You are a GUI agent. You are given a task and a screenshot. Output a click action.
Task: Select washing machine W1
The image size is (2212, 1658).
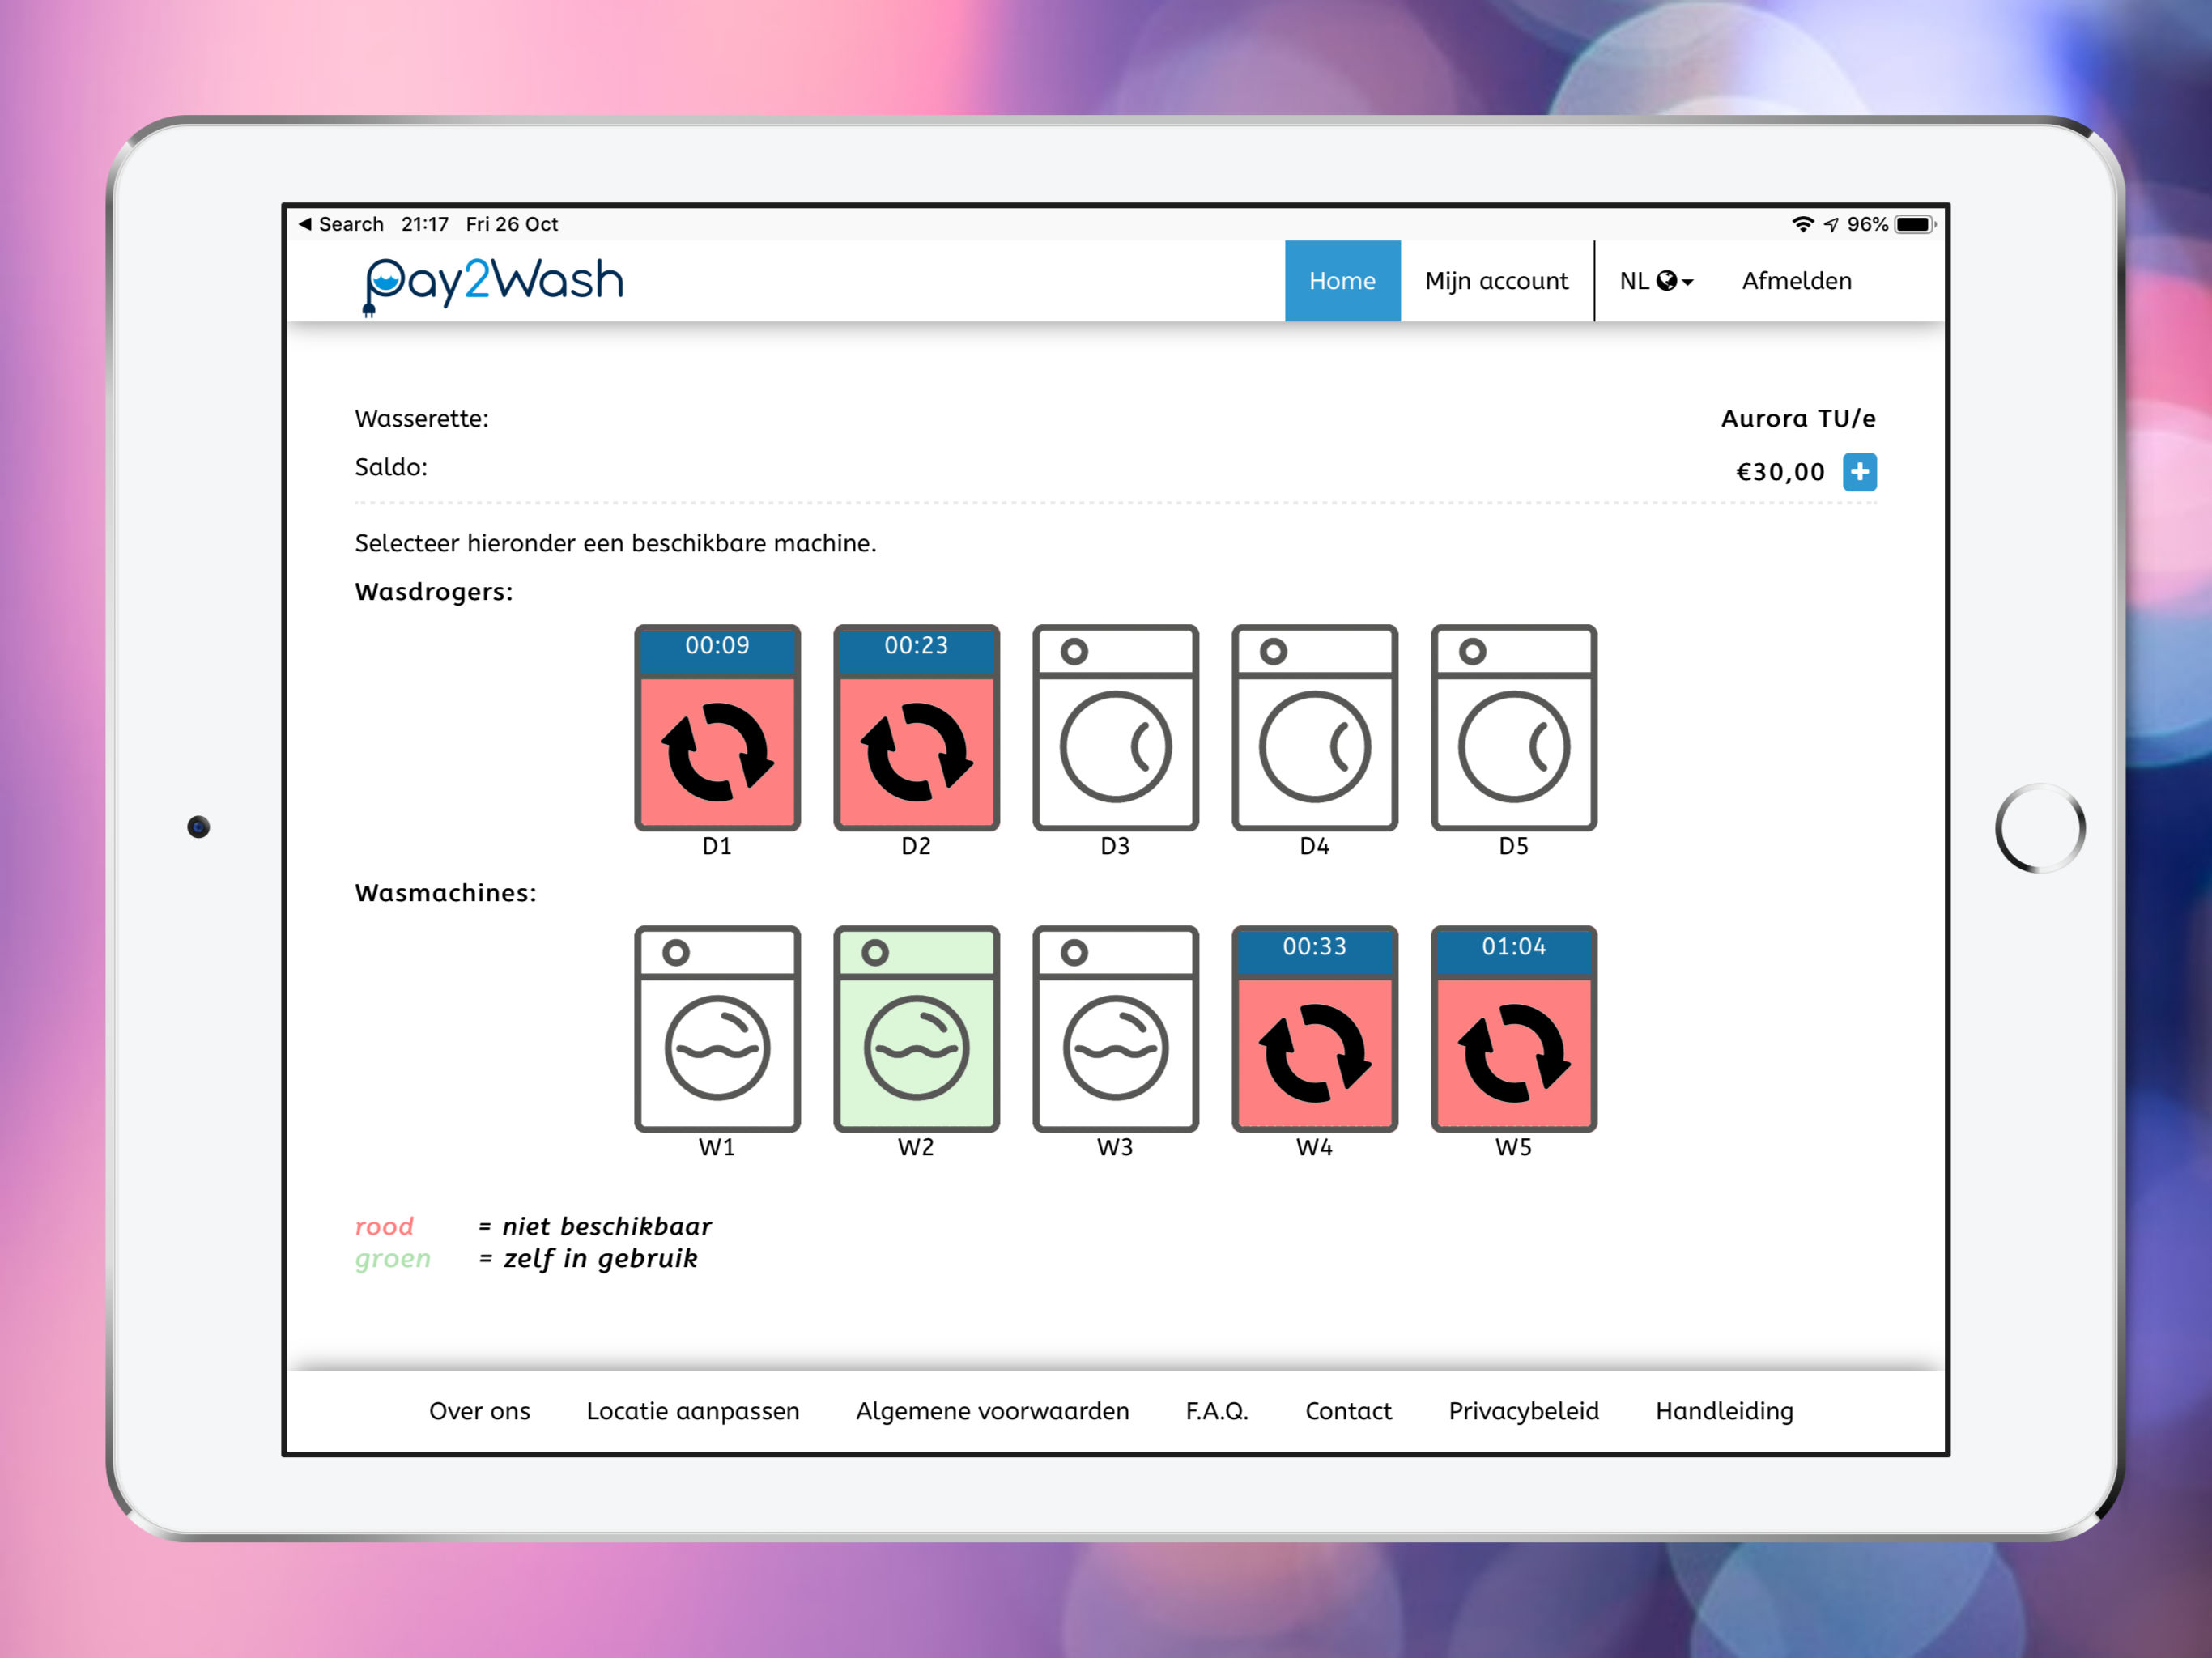(x=717, y=1028)
